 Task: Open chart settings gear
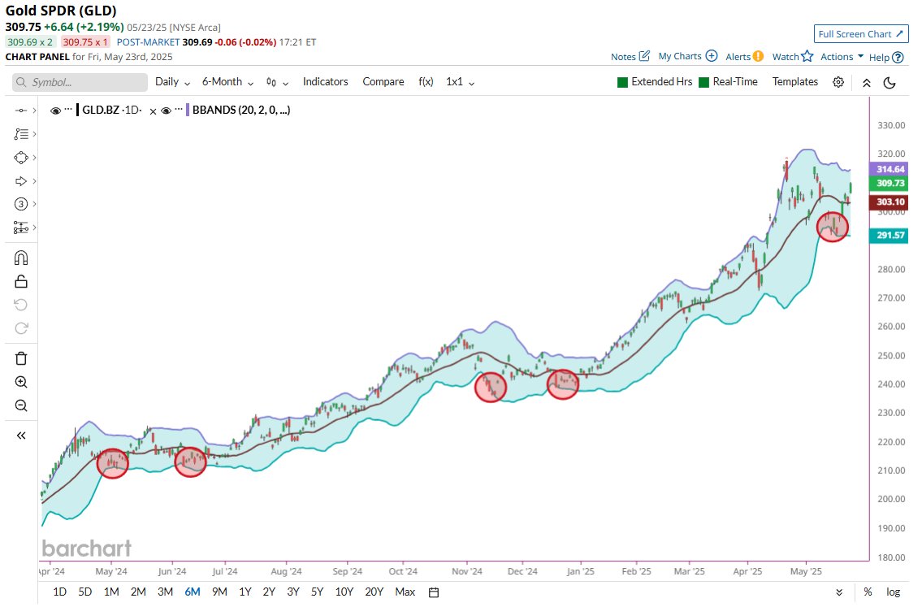[838, 82]
